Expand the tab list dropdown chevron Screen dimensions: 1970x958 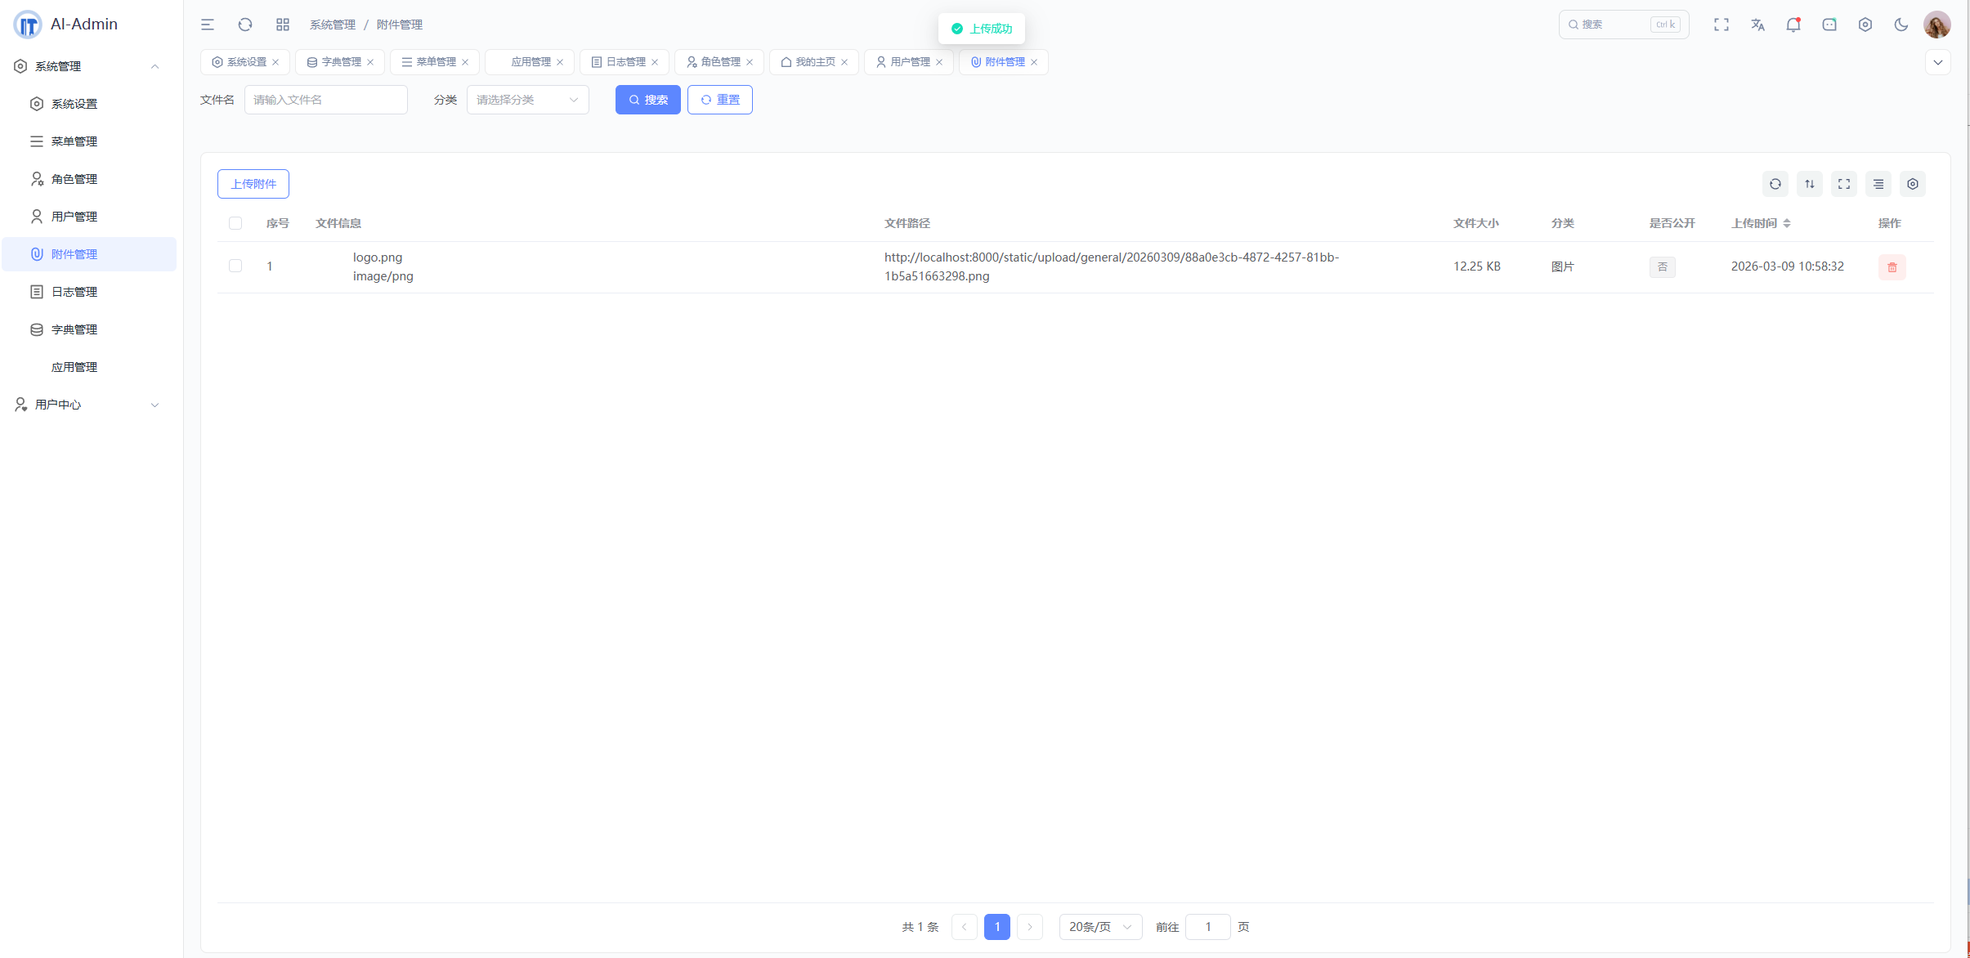[1938, 62]
